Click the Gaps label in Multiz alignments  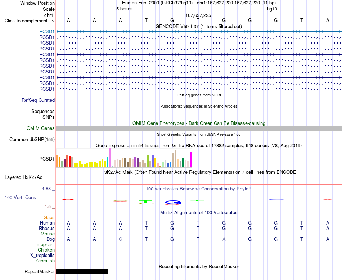pyautogui.click(x=49, y=217)
